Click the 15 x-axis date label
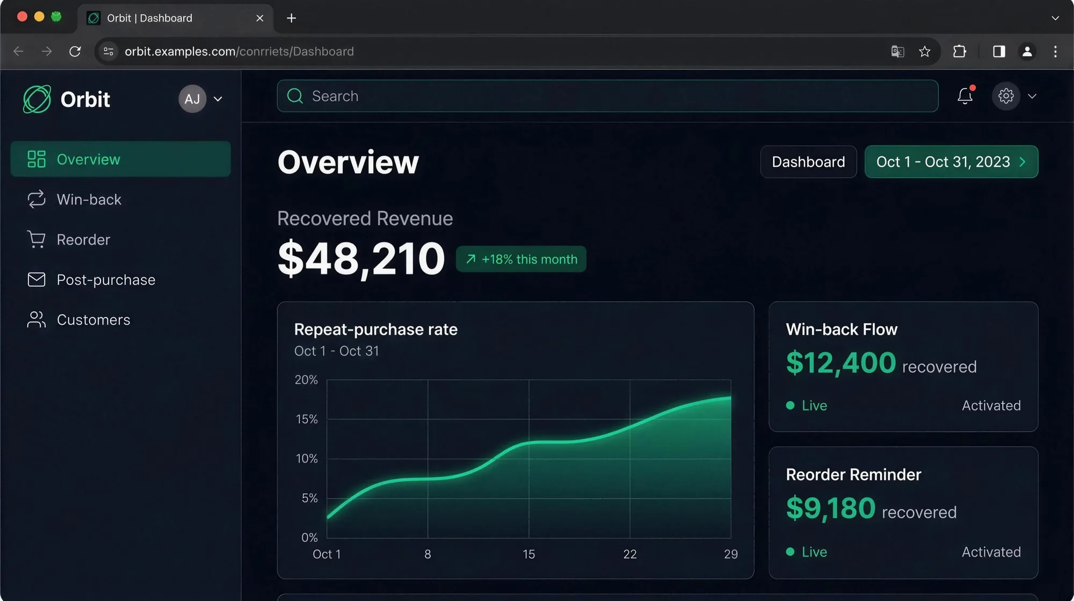This screenshot has height=601, width=1074. [529, 554]
